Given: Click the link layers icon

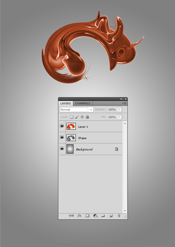Looking at the screenshot, I should coord(71,216).
